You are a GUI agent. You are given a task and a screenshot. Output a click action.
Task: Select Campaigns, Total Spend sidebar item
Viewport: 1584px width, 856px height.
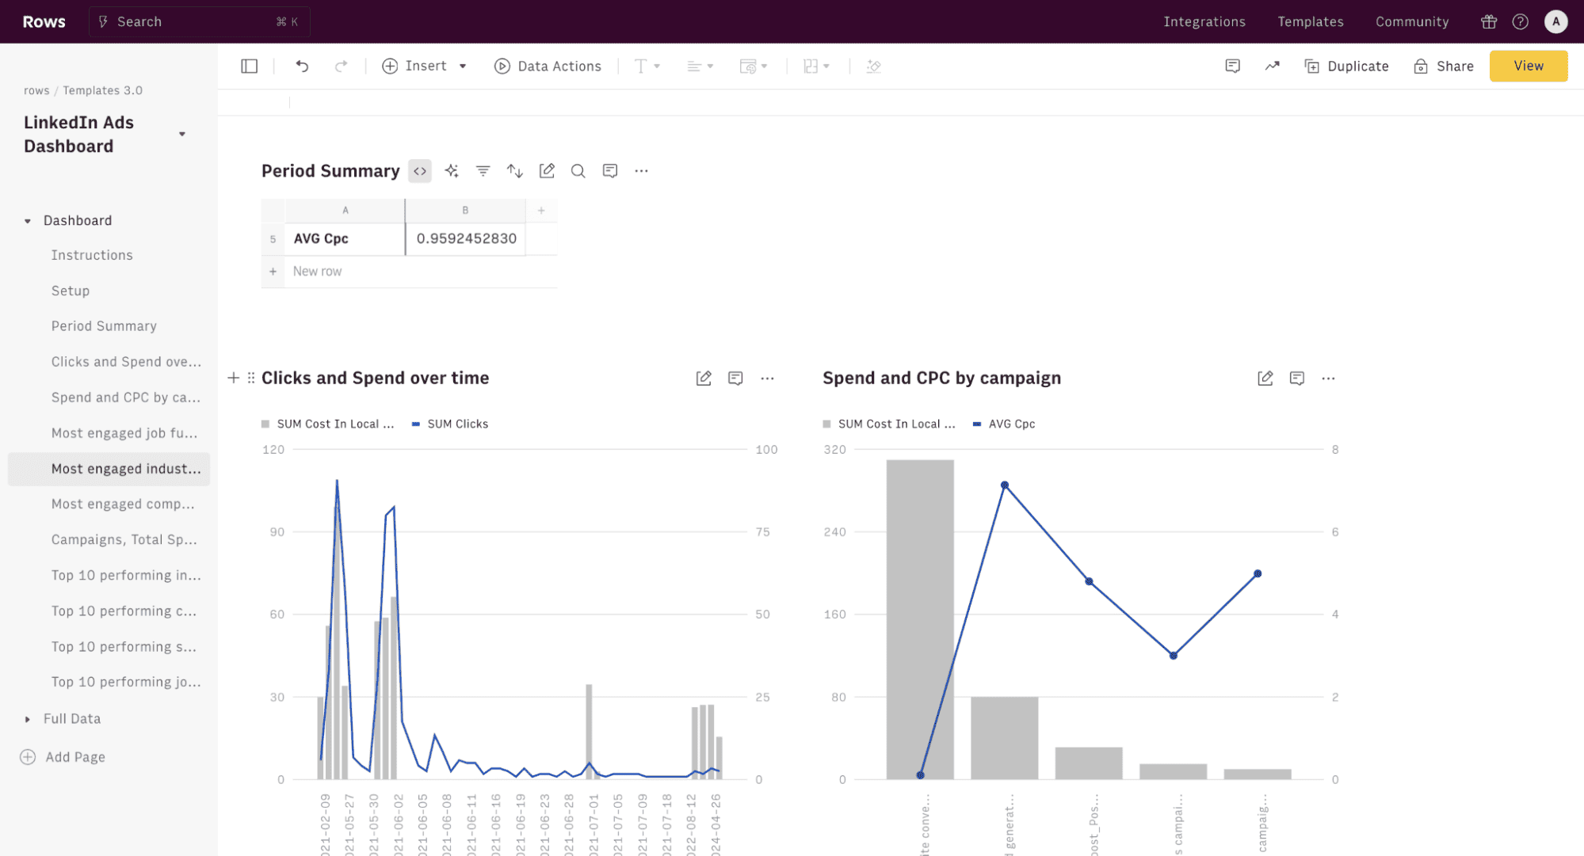[x=124, y=540]
